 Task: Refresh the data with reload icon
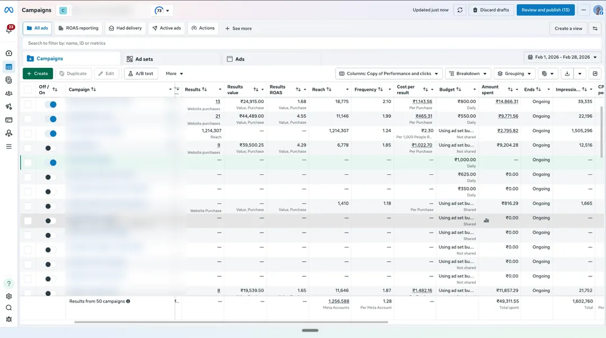460,10
